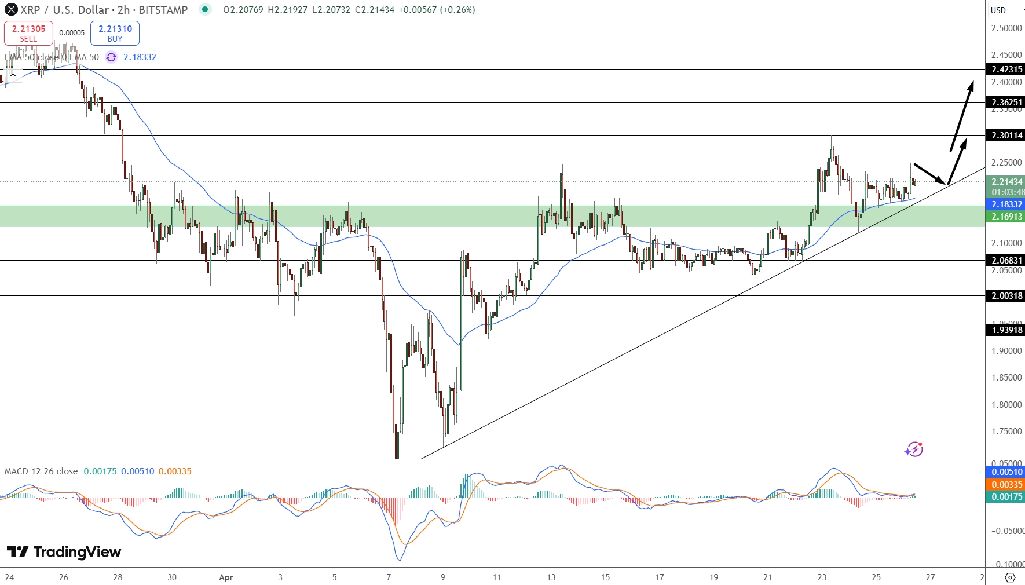The image size is (1025, 585).
Task: Click the EMA value 2.18332 in legend
Action: [x=140, y=57]
